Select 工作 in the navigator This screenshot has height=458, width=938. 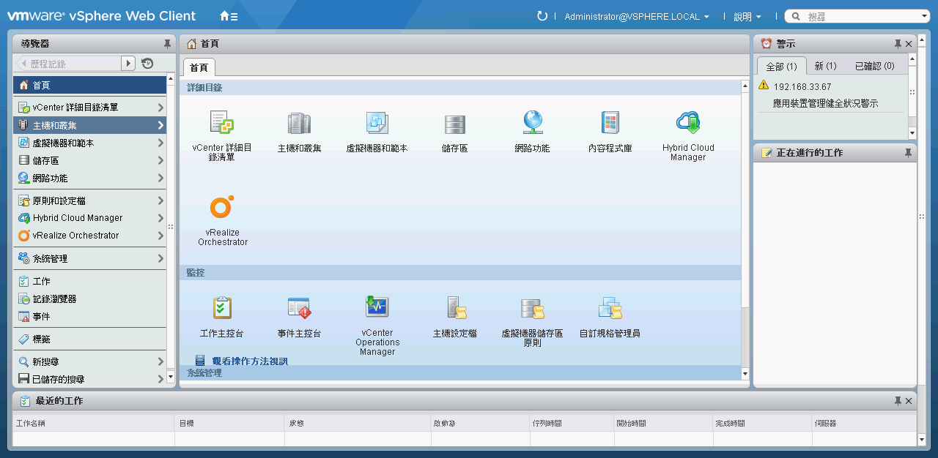coord(89,281)
